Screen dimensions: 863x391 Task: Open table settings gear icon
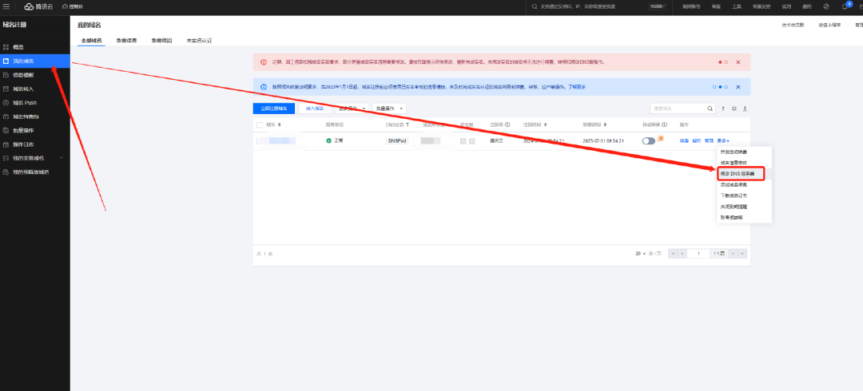click(734, 109)
